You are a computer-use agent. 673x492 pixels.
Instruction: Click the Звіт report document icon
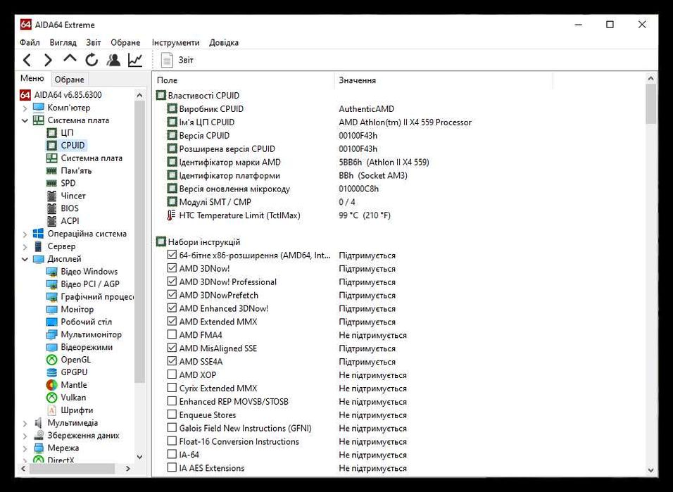pyautogui.click(x=167, y=60)
